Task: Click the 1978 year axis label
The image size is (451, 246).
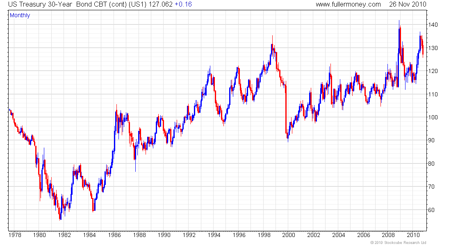Action: [x=15, y=235]
